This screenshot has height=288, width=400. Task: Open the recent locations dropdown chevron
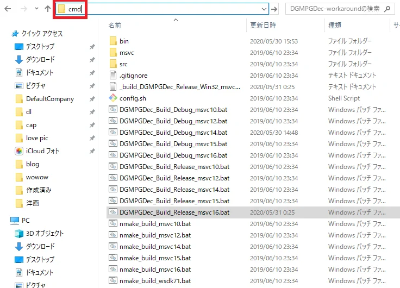pos(36,9)
